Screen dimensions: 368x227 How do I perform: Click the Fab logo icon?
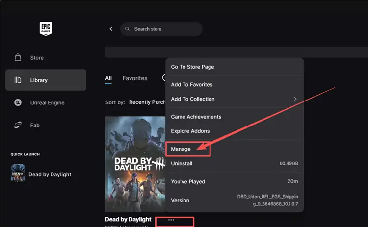tap(18, 125)
